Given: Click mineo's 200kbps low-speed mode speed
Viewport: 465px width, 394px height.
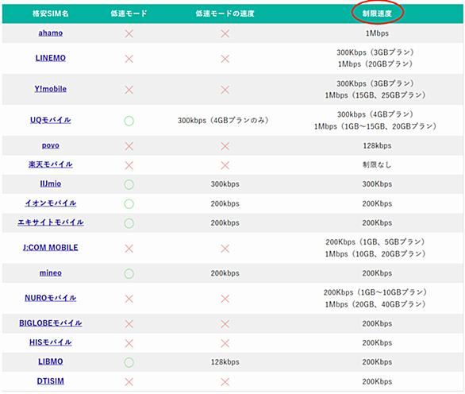Looking at the screenshot, I should pyautogui.click(x=225, y=273).
